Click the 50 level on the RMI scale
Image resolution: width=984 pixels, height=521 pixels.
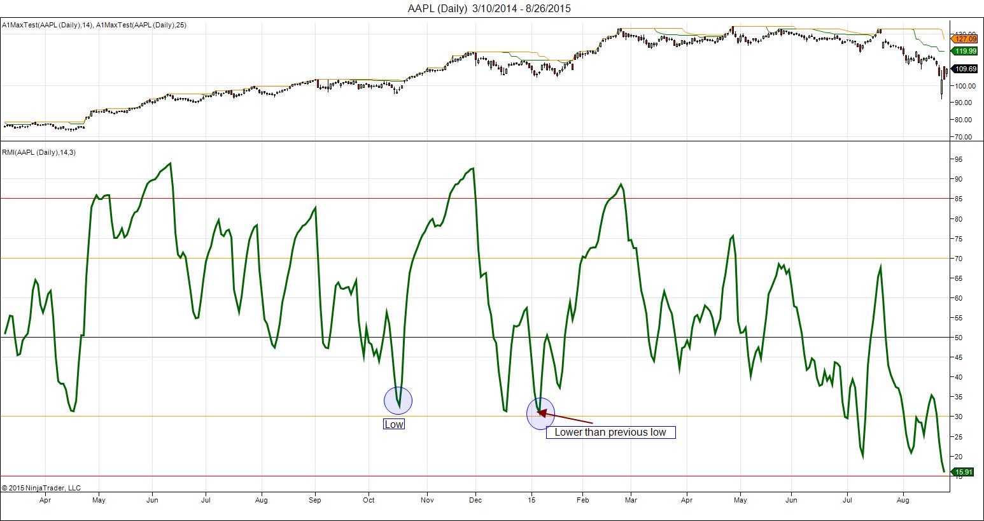[958, 338]
